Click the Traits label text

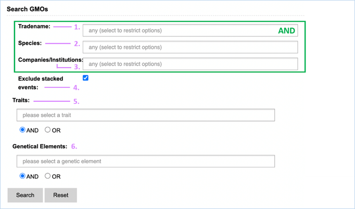tap(21, 99)
